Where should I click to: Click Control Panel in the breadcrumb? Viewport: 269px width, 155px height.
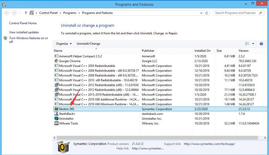[48, 13]
